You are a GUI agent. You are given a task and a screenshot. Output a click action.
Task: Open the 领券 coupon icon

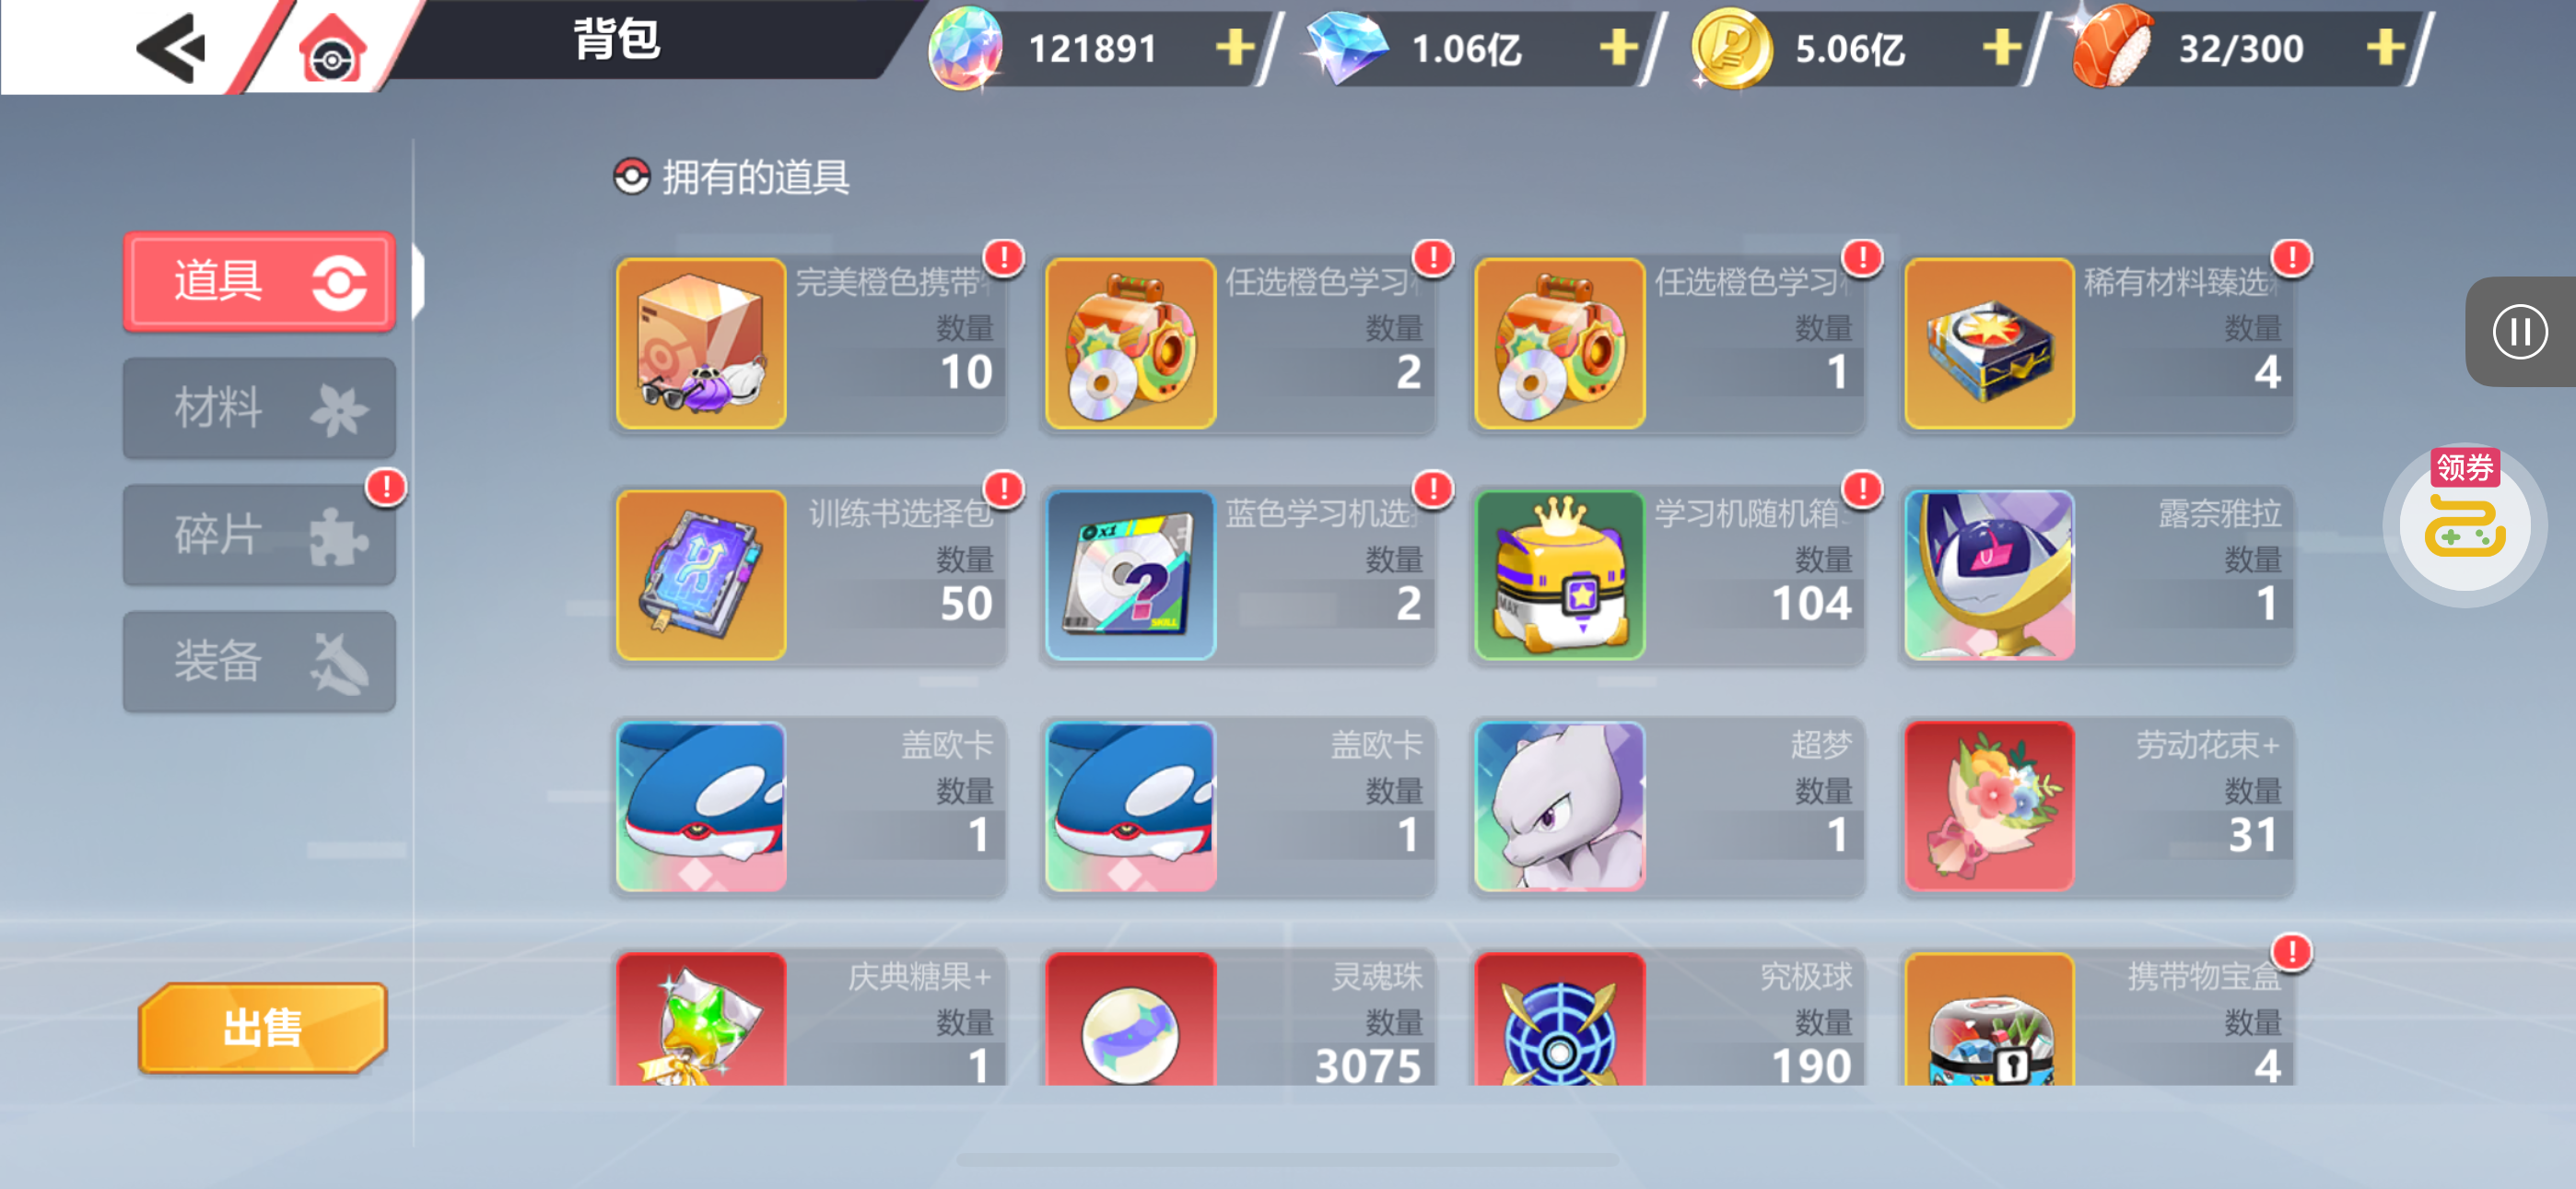tap(2465, 522)
